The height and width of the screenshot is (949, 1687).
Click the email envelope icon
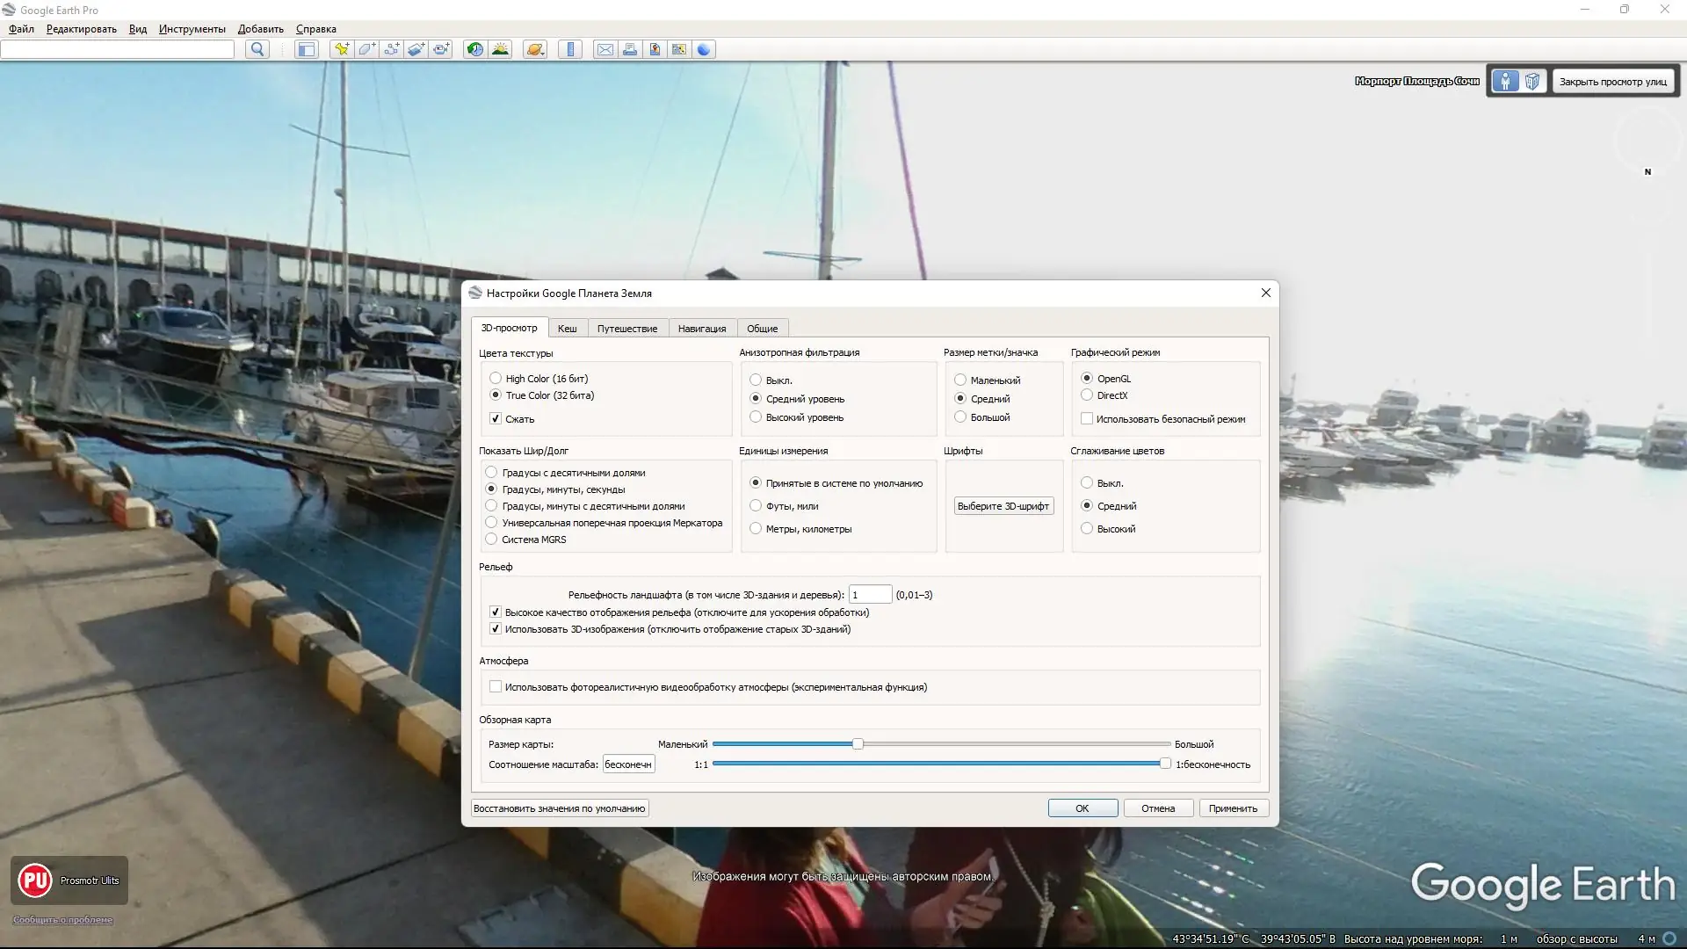click(605, 49)
